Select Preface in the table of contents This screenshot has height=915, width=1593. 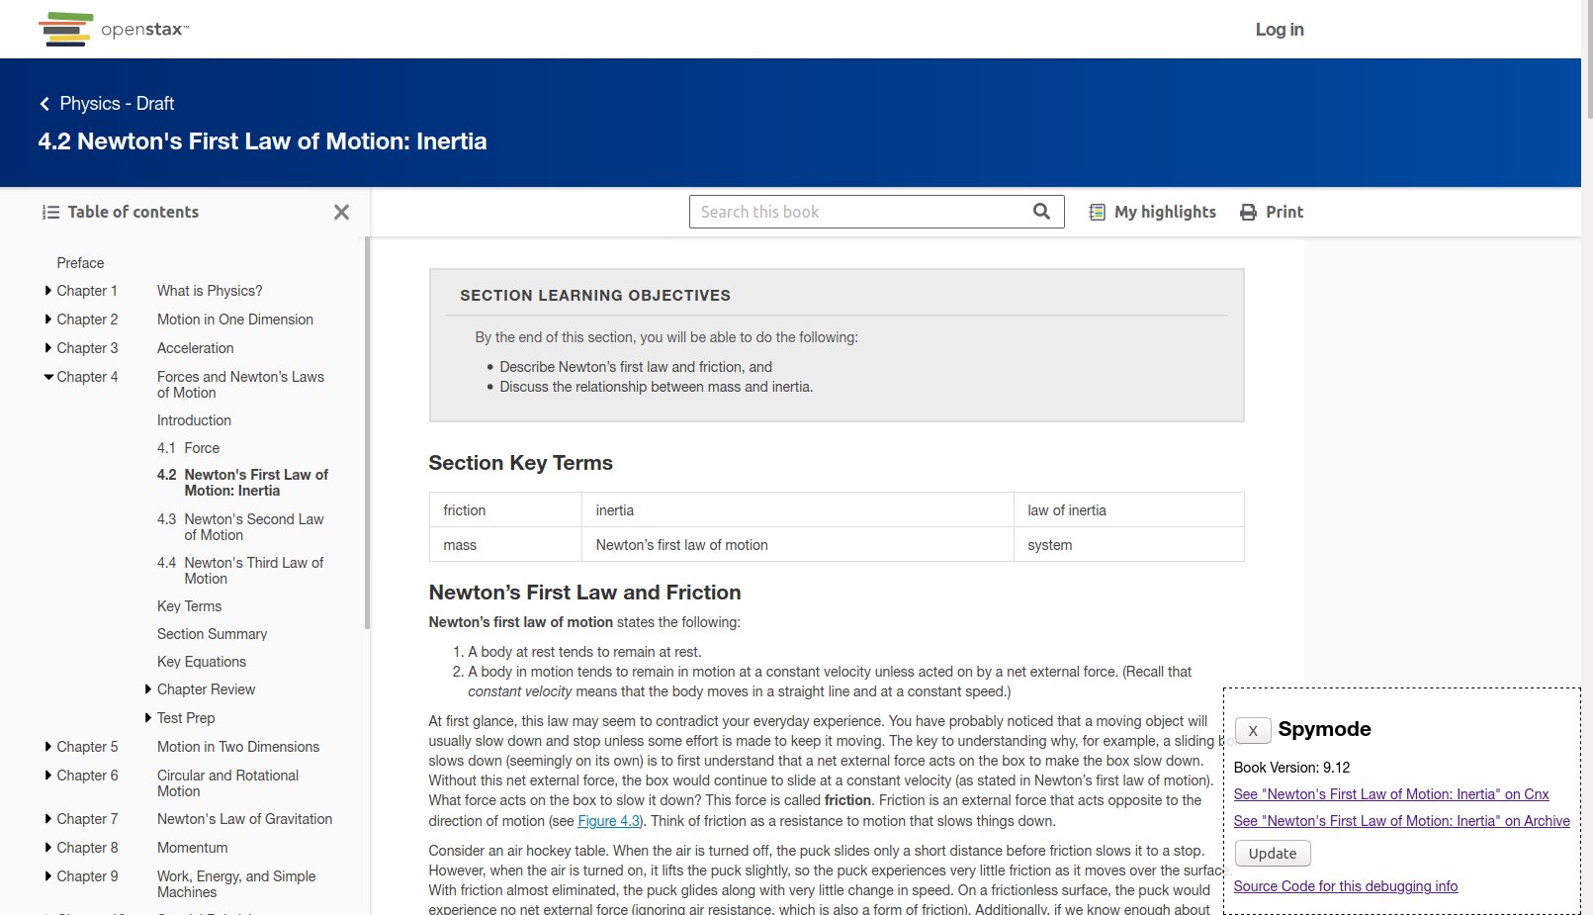click(x=79, y=262)
